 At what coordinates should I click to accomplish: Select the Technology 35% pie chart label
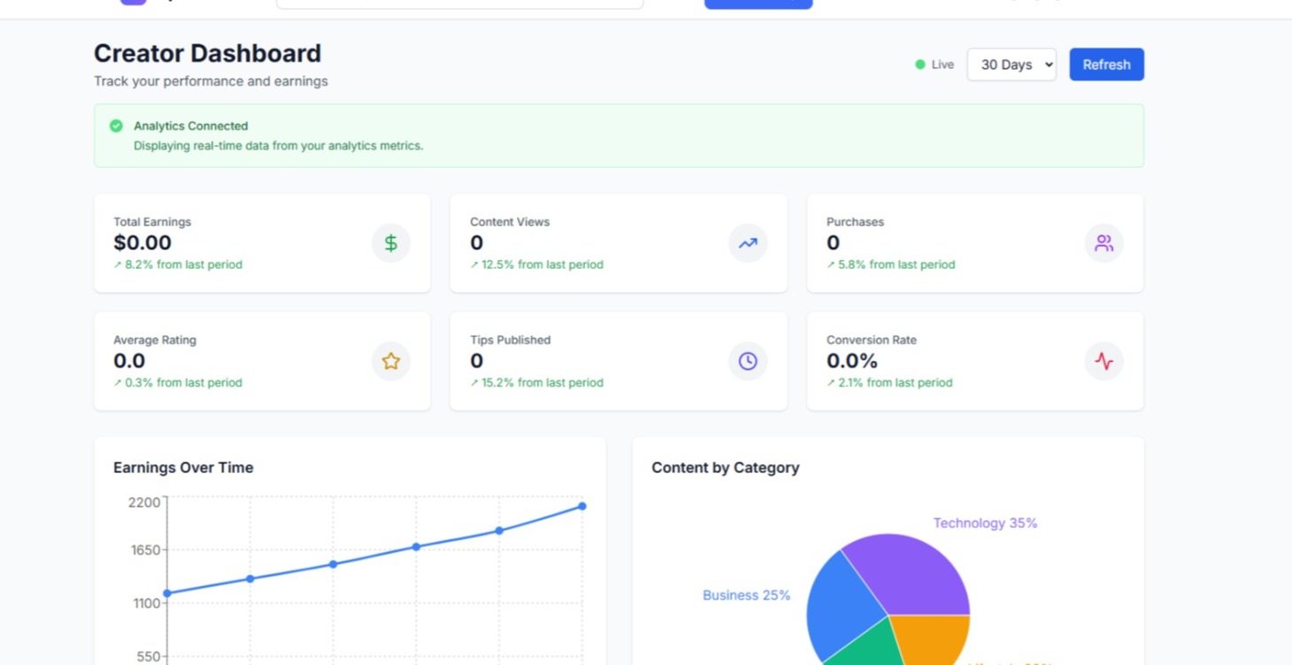tap(985, 523)
